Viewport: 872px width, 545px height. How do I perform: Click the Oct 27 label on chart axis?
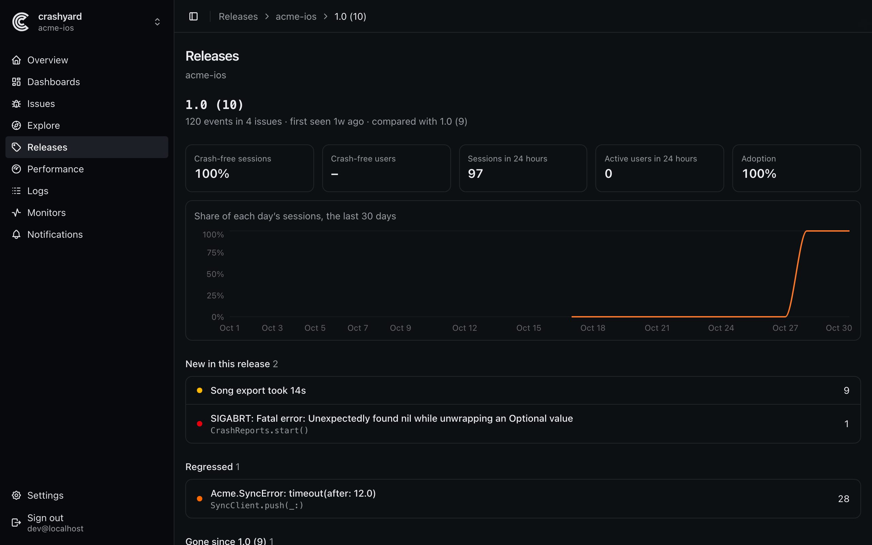tap(785, 328)
